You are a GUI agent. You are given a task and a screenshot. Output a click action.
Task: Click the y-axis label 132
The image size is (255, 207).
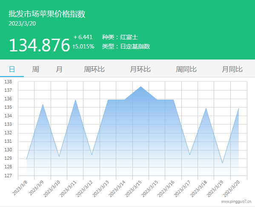(8, 133)
